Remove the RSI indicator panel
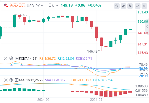This screenshot has height=103, width=149. click(6, 58)
